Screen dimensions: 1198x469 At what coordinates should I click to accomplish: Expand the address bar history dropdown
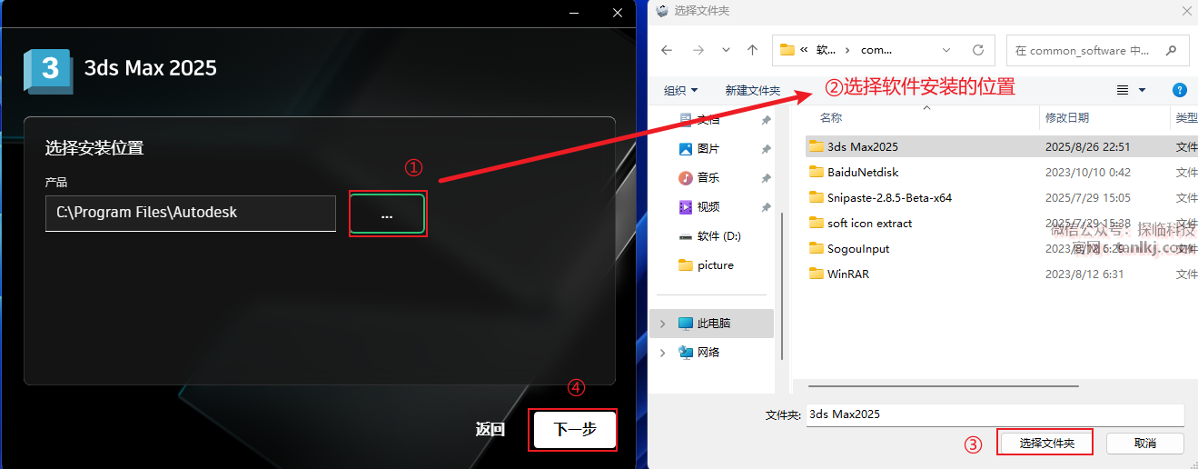[x=947, y=50]
